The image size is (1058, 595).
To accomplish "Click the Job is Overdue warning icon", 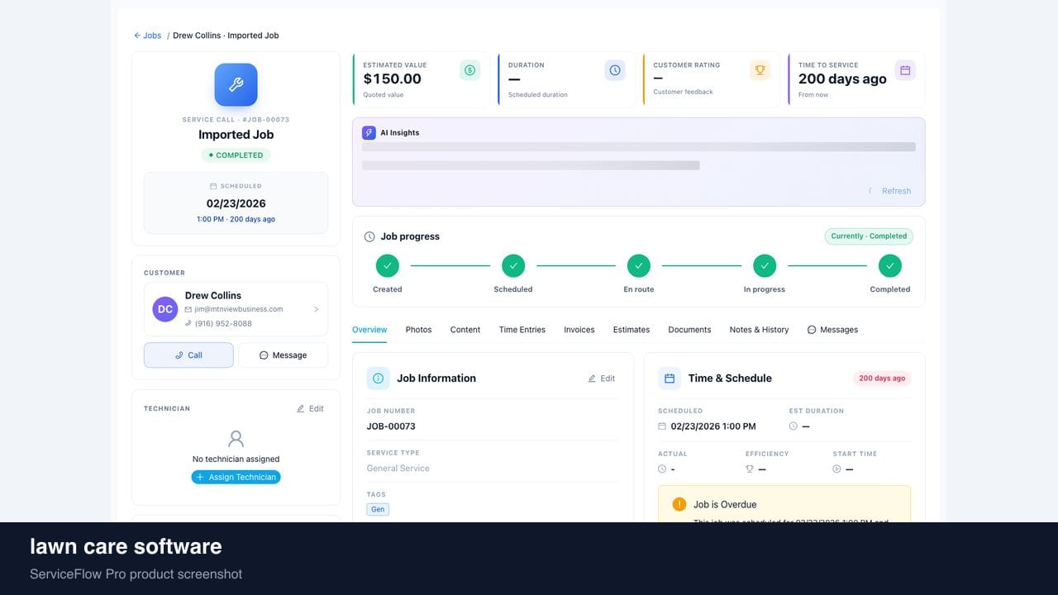I will [679, 504].
